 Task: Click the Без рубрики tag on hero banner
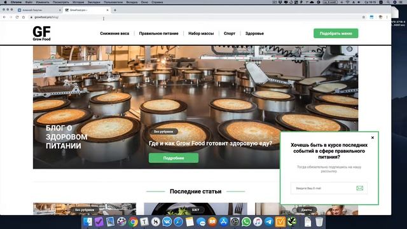(163, 132)
